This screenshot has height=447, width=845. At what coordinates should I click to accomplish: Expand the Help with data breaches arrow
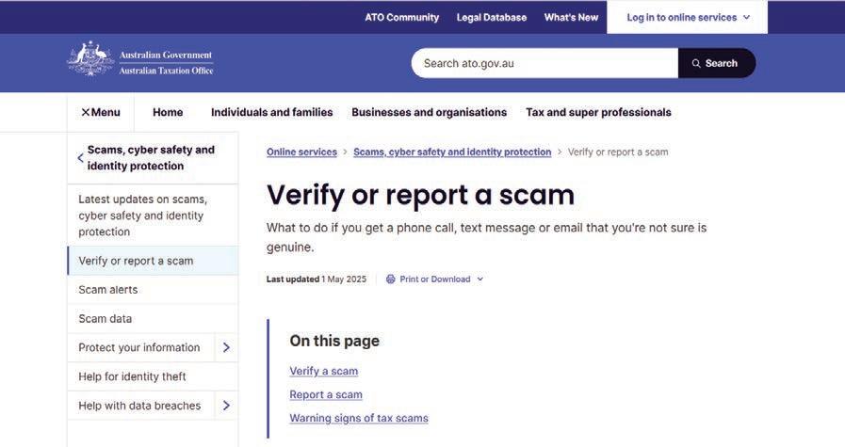[226, 406]
